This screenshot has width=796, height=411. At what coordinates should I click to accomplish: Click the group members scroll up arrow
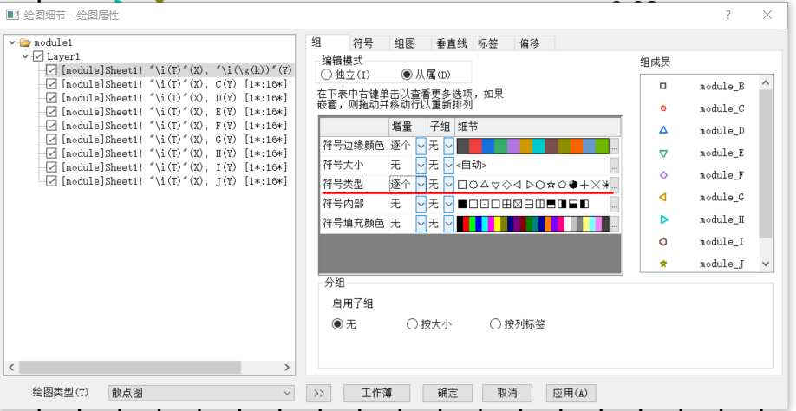(766, 82)
